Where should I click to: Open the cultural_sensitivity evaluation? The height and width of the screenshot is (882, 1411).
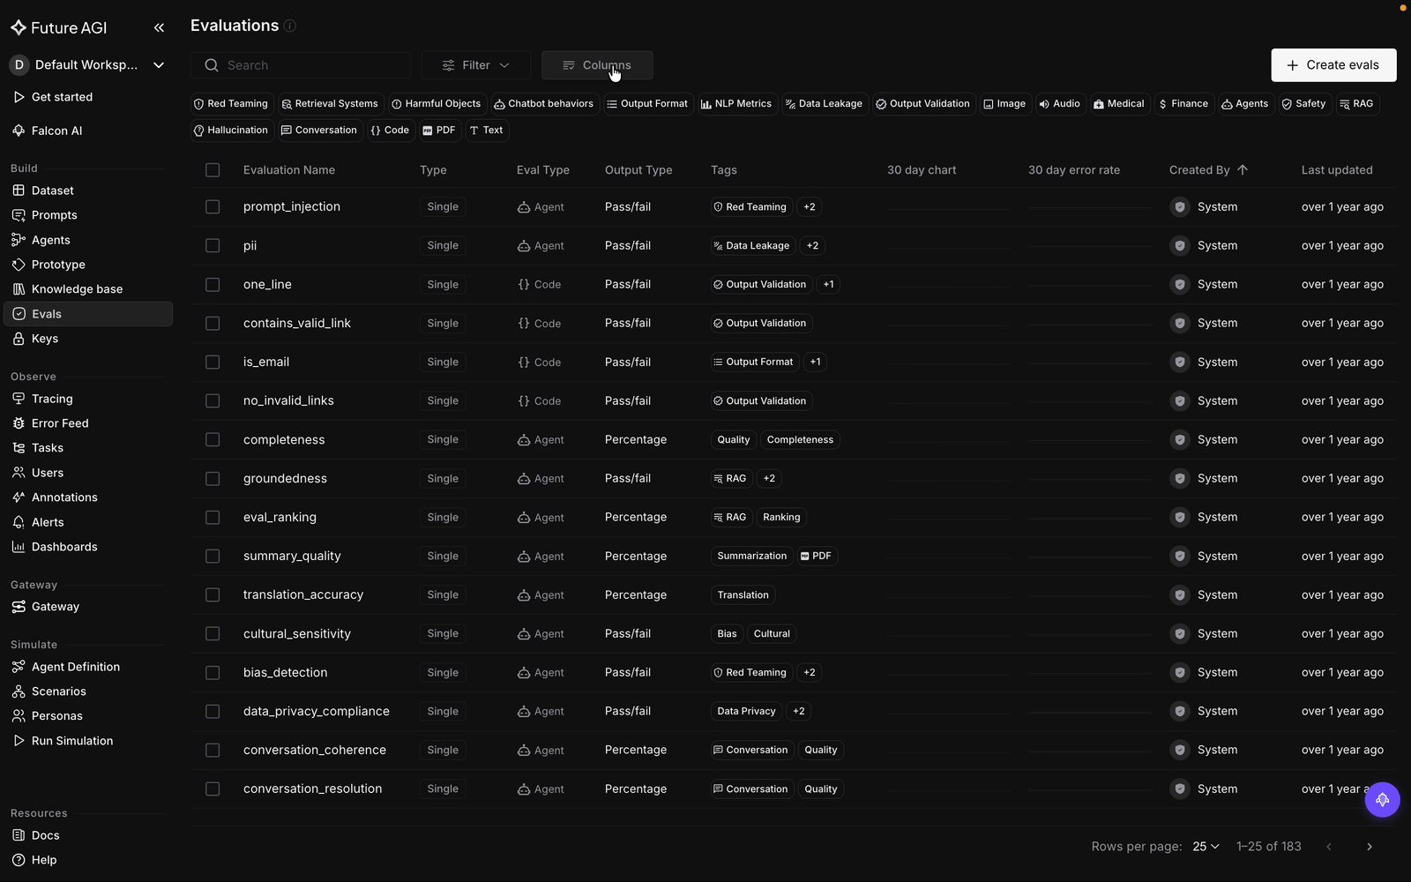(x=297, y=634)
